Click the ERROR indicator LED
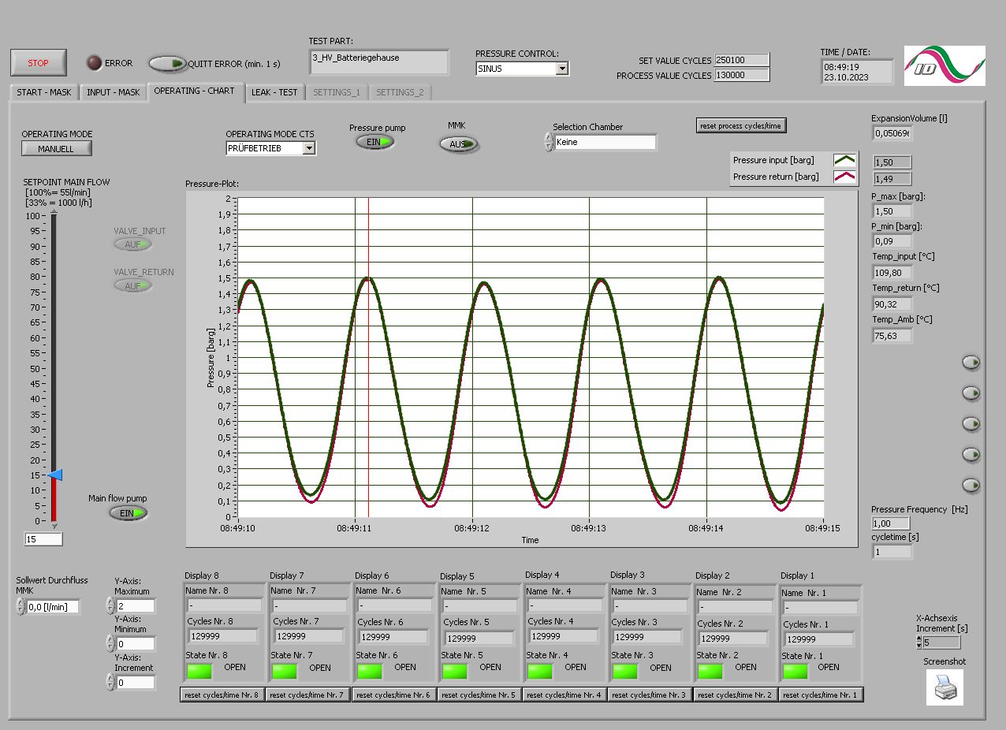 pos(95,63)
